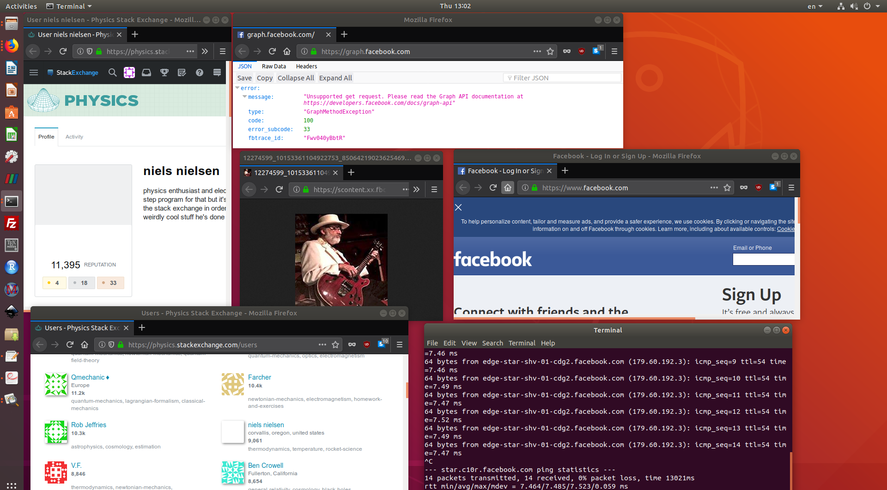Open review queue icon on Stack Exchange

[182, 73]
